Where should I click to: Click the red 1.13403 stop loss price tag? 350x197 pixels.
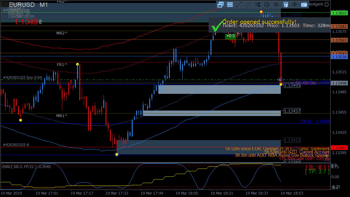click(x=339, y=148)
